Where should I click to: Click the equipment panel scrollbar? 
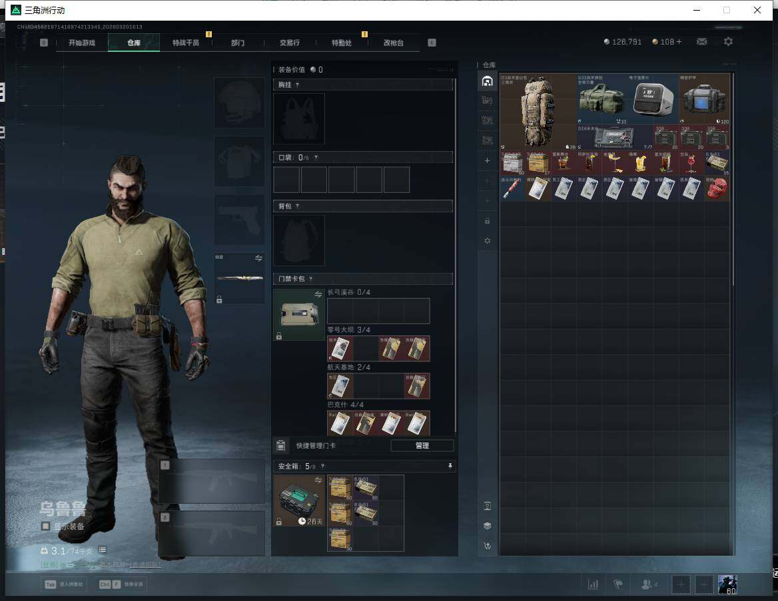(455, 256)
